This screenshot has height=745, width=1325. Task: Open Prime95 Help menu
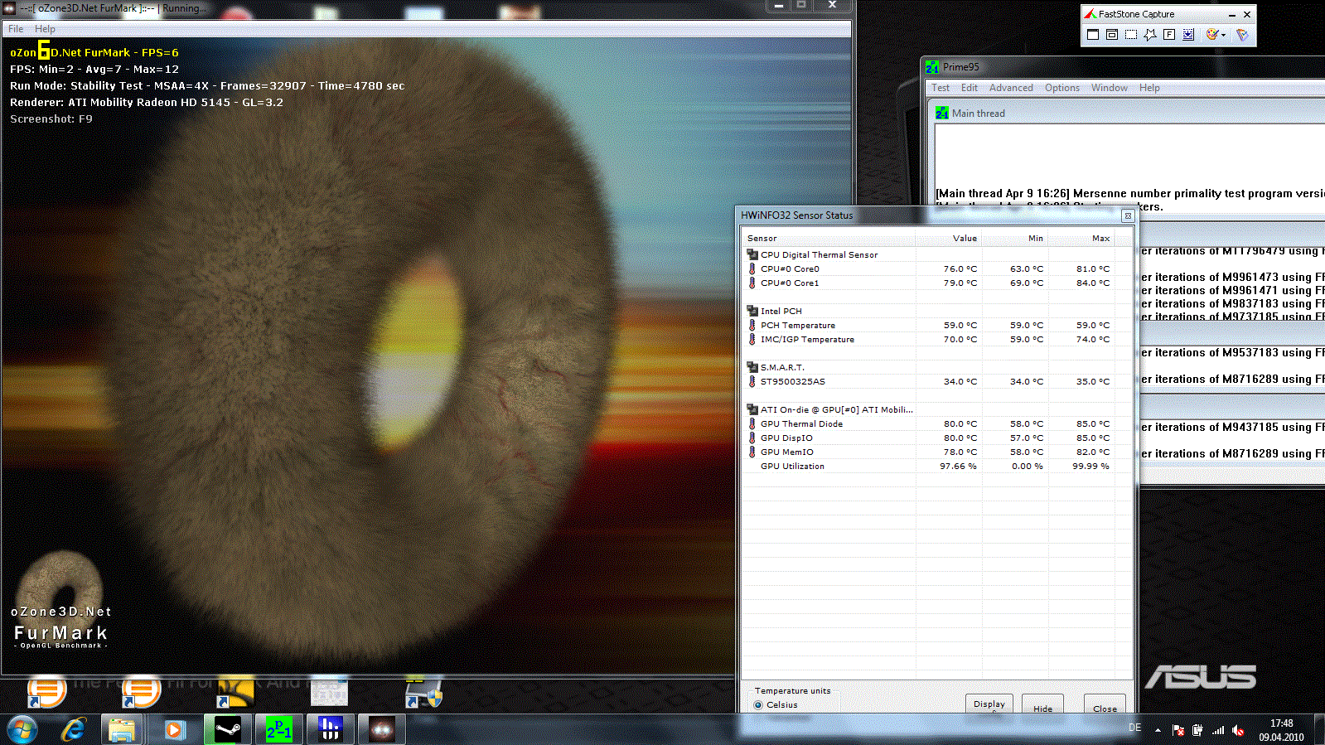point(1149,88)
